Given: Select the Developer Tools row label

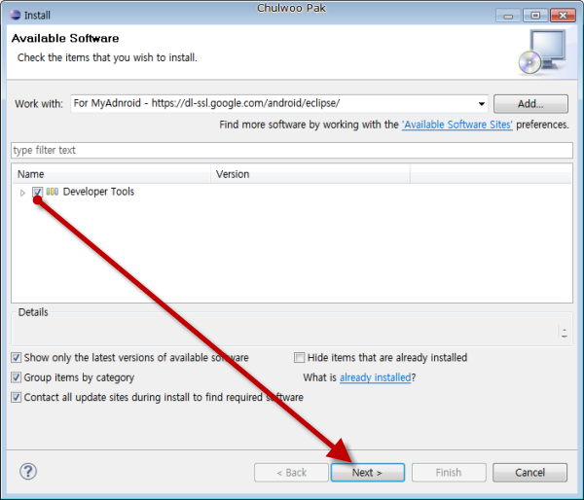Looking at the screenshot, I should (x=98, y=192).
